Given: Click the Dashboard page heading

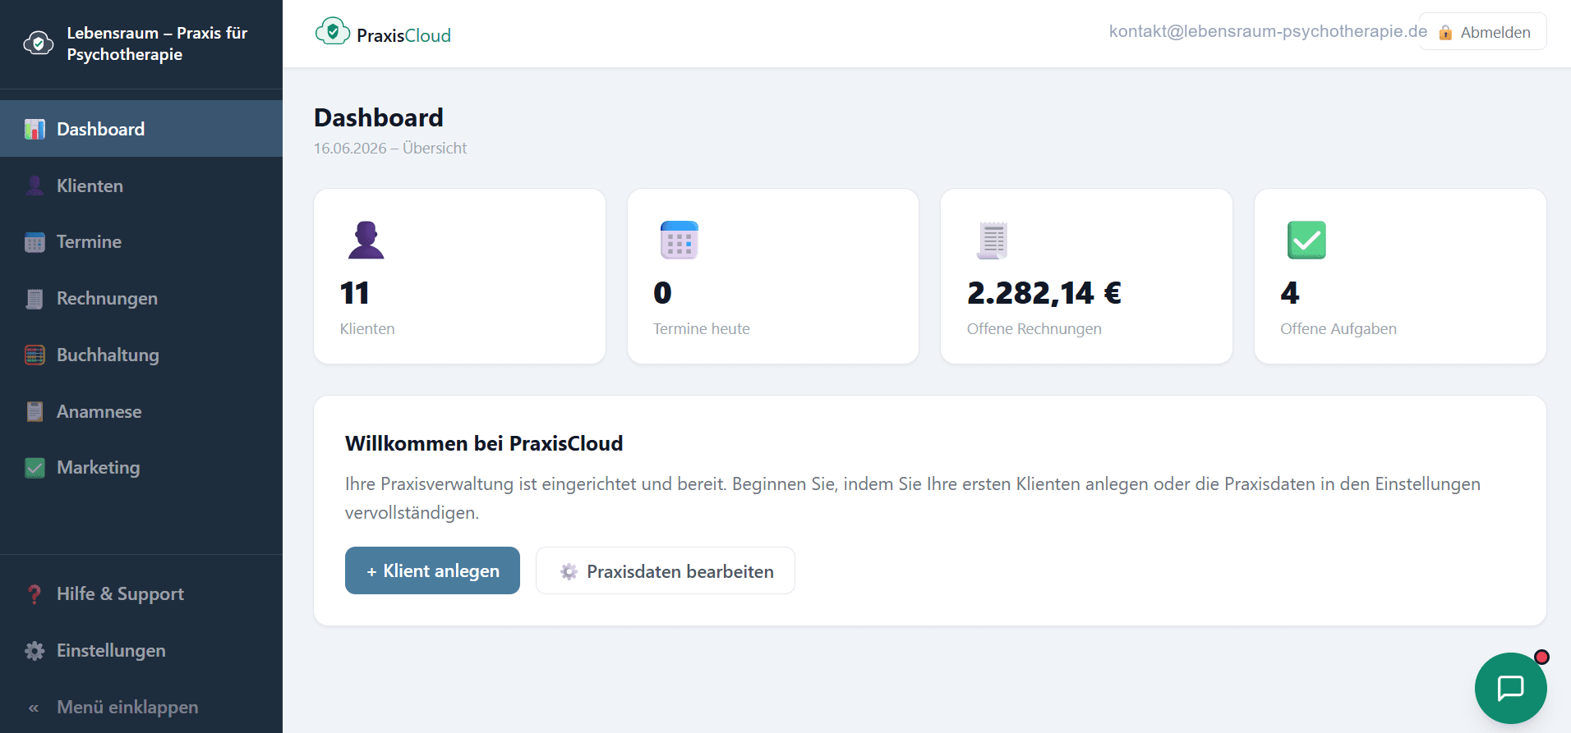Looking at the screenshot, I should pos(379,117).
